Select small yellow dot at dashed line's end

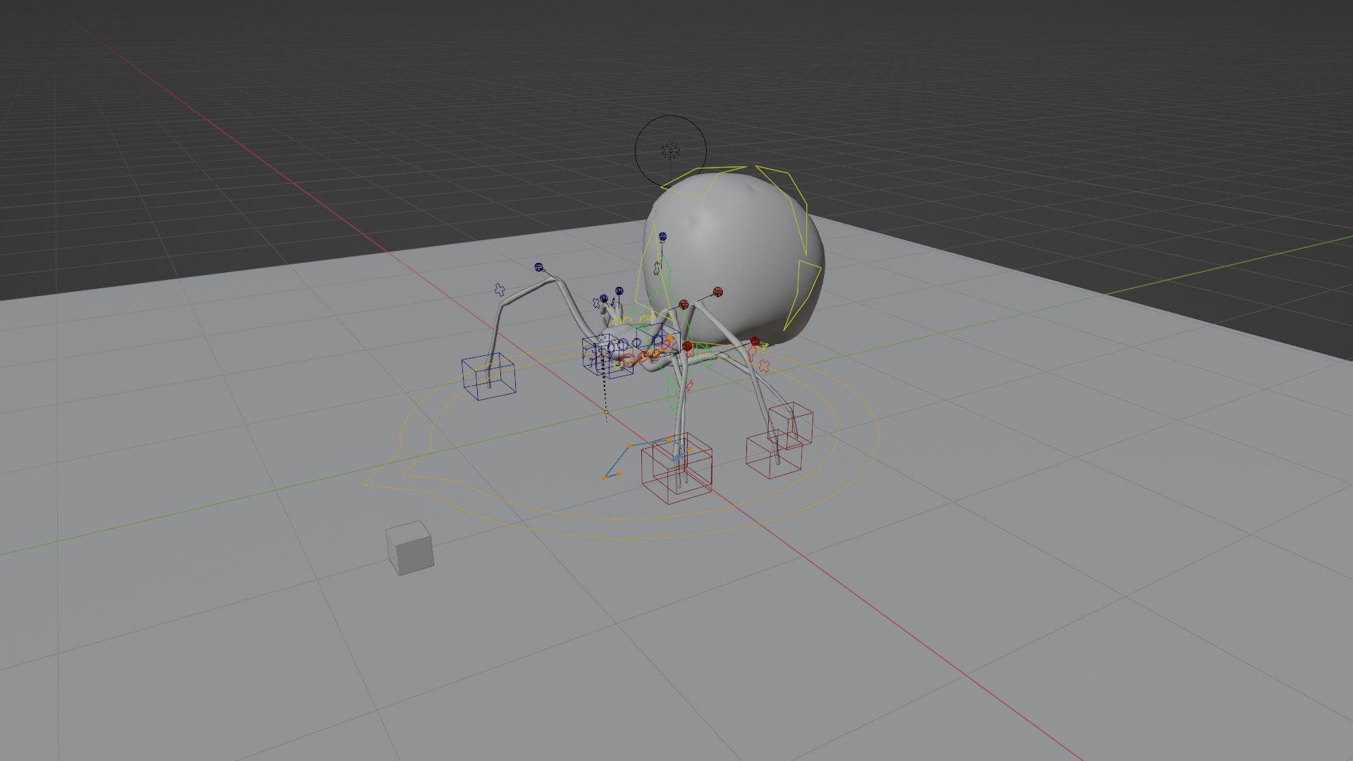606,412
